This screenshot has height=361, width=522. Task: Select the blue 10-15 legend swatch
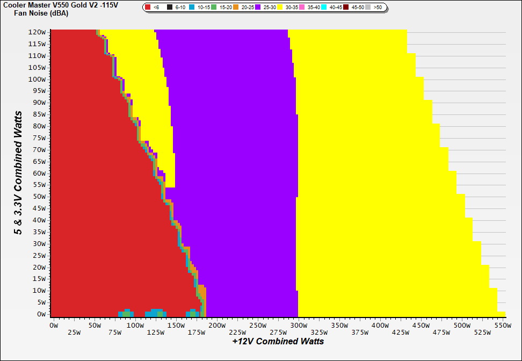192,8
